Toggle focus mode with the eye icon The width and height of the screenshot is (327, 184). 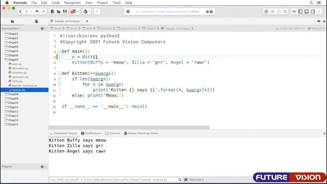[294, 11]
